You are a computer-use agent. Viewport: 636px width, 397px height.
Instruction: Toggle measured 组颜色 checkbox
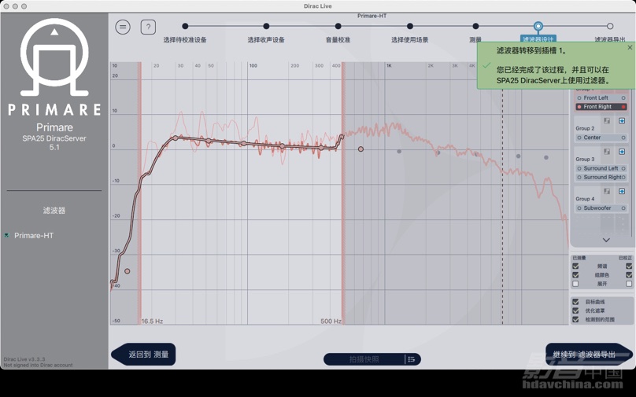pos(575,275)
